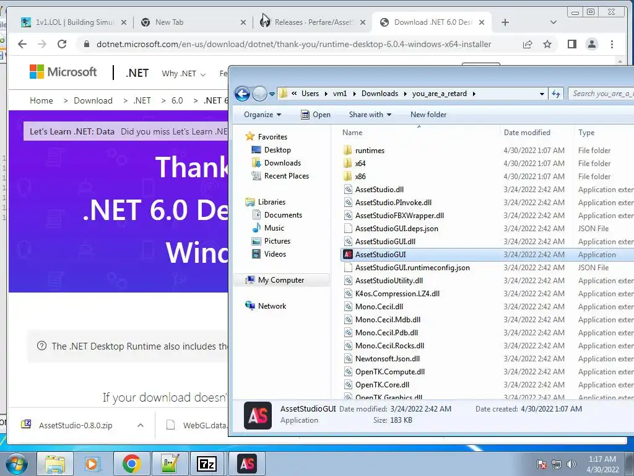Open Explorer recent locations dropdown arrow

click(272, 94)
